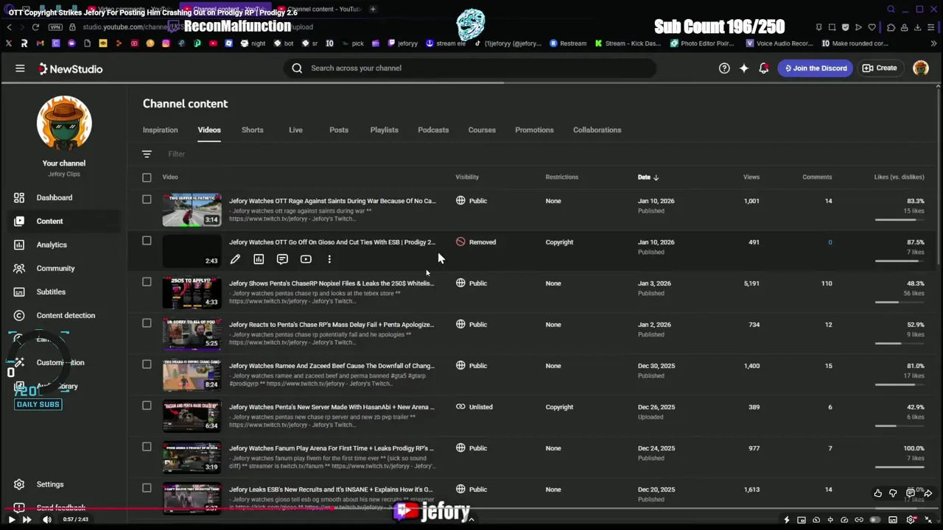Open the player settings gear
Screen dimensions: 943x530
click(x=911, y=520)
